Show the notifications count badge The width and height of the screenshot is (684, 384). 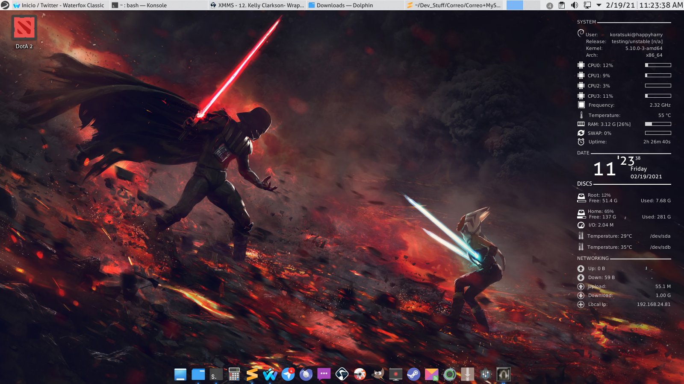(x=550, y=6)
